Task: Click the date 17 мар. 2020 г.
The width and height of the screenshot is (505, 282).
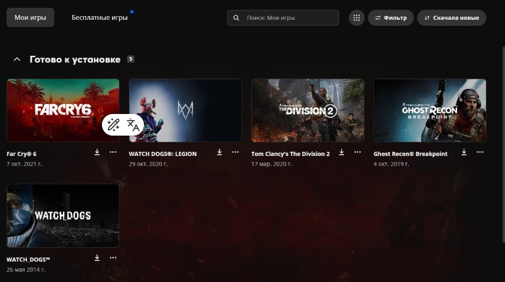Action: tap(272, 164)
